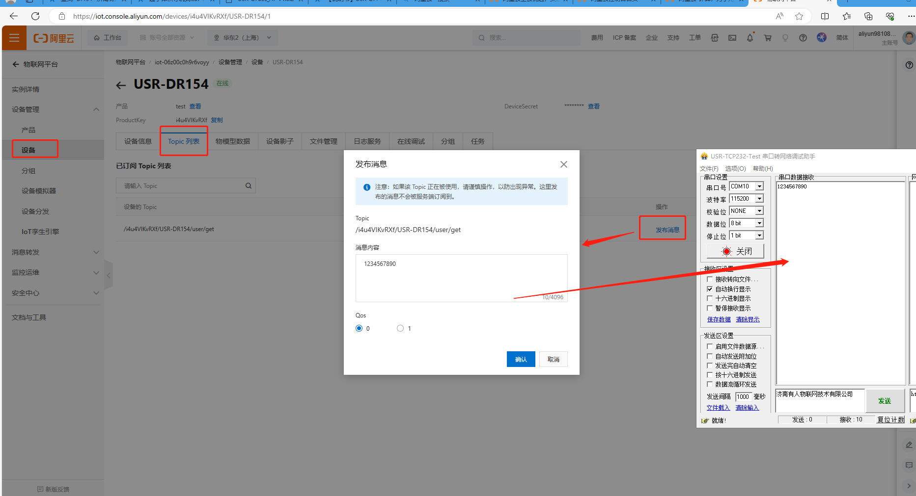
Task: Click the 确认 button in dialog
Action: click(521, 359)
